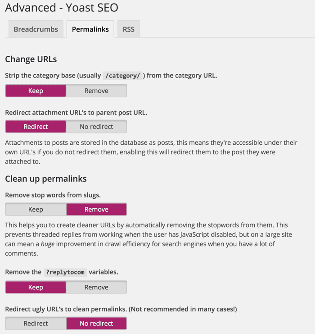Click the Advanced - Yoast SEO page title

coord(62,8)
